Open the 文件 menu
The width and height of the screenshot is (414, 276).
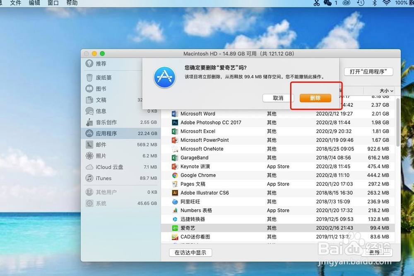click(x=15, y=3)
